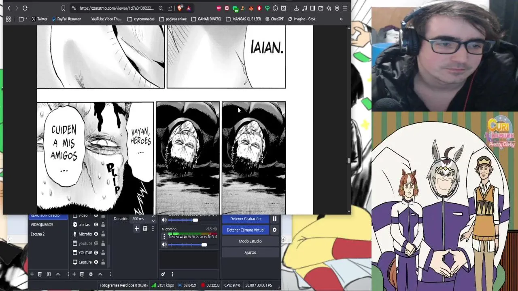Screen dimensions: 518x291
Task: Add a new OBS source
Action: coord(74,274)
